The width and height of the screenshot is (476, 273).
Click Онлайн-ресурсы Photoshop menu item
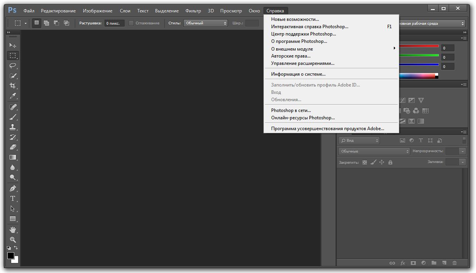303,118
